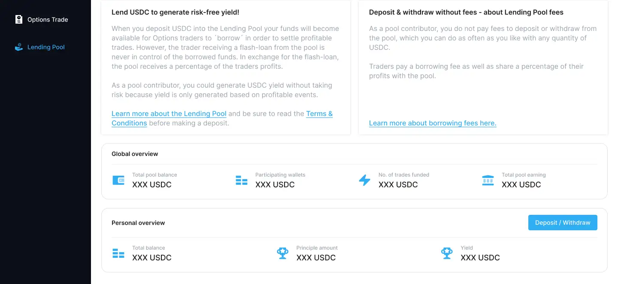618x284 pixels.
Task: Click the personal Total balance icon
Action: pos(118,253)
